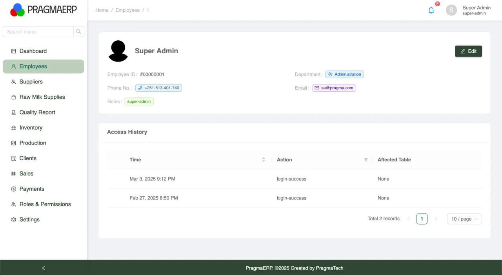502x275 pixels.
Task: Navigate to Inventory menu item
Action: coord(43,128)
